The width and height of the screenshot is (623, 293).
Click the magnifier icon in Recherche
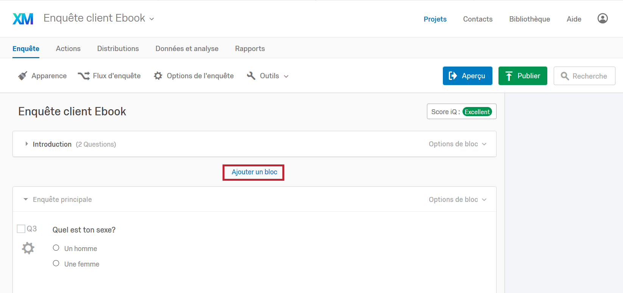pyautogui.click(x=565, y=76)
